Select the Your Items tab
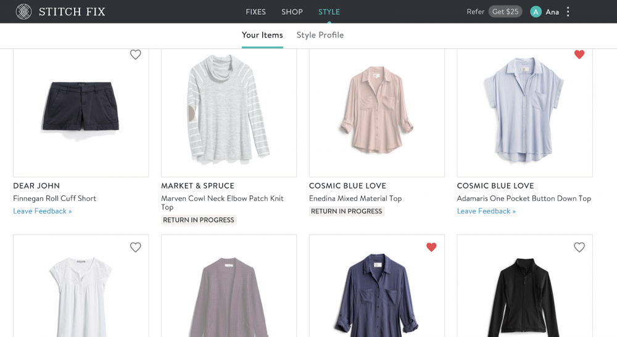617x337 pixels. (x=262, y=35)
